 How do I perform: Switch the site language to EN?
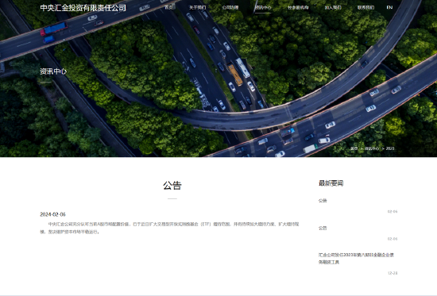(389, 7)
